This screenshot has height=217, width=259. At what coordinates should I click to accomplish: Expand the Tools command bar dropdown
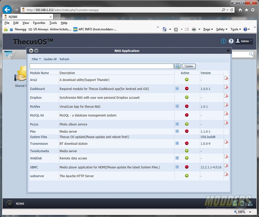click(x=236, y=29)
